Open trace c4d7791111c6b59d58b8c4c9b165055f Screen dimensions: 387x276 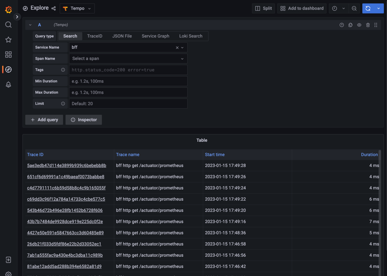[x=66, y=188]
